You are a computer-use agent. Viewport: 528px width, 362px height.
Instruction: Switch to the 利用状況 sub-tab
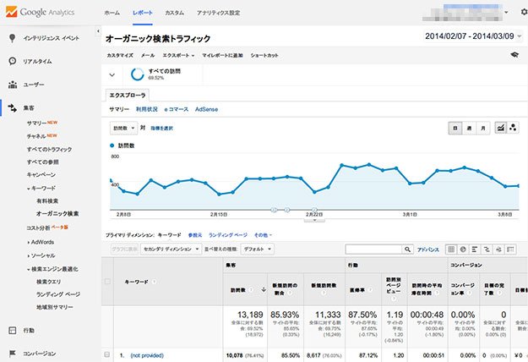coord(147,109)
